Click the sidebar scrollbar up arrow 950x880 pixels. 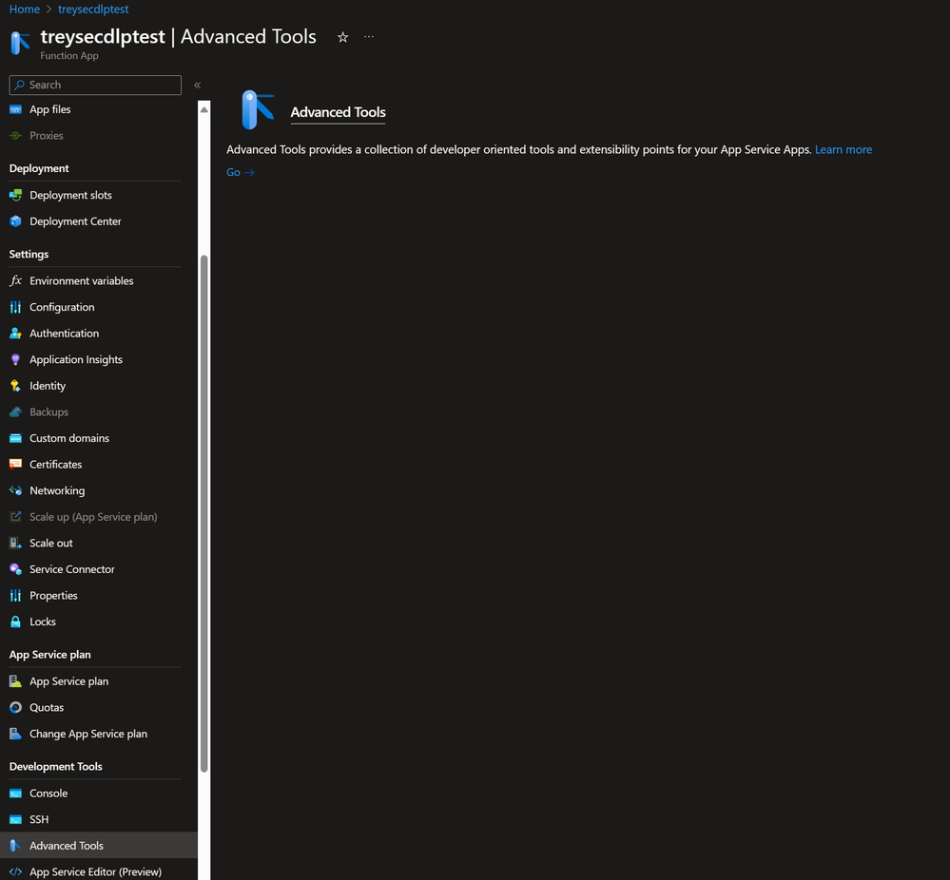204,109
